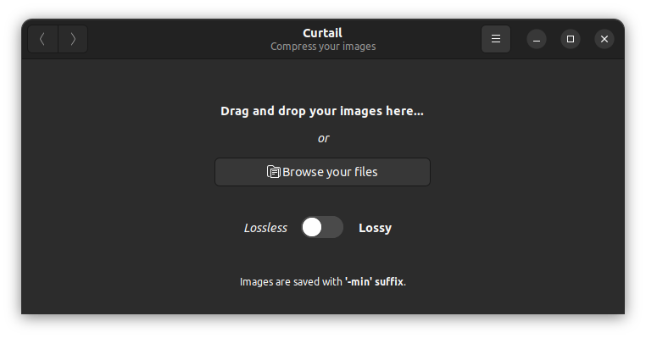Click the 'Compress your images' subtitle
Viewport: 646px width, 338px height.
(323, 47)
